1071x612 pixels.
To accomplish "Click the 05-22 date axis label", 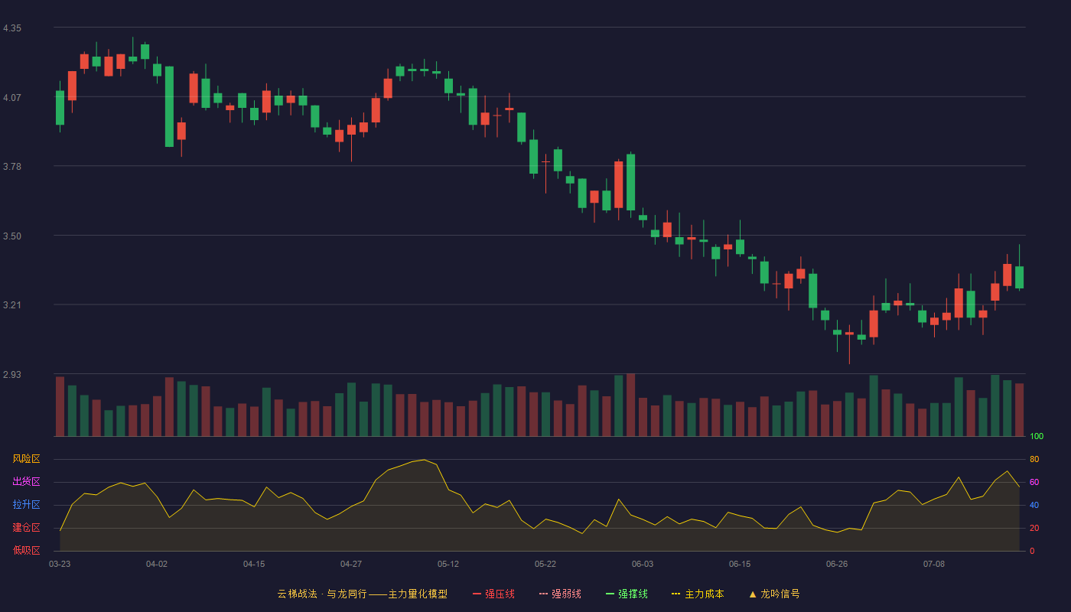I will point(545,564).
